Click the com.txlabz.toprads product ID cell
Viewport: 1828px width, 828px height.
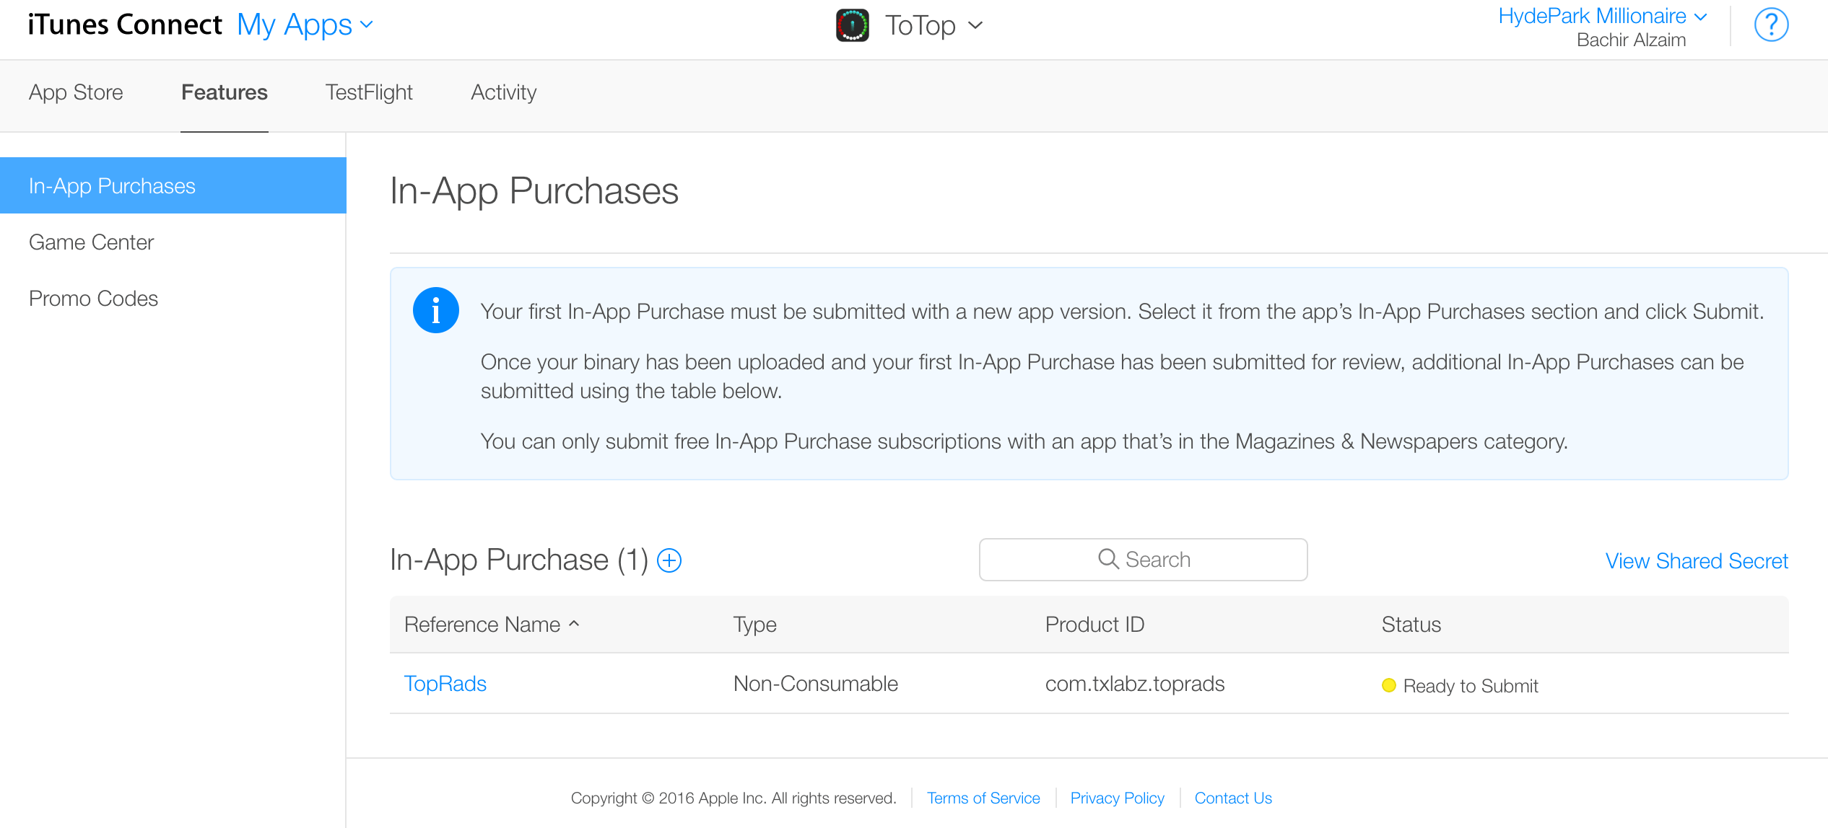1135,684
